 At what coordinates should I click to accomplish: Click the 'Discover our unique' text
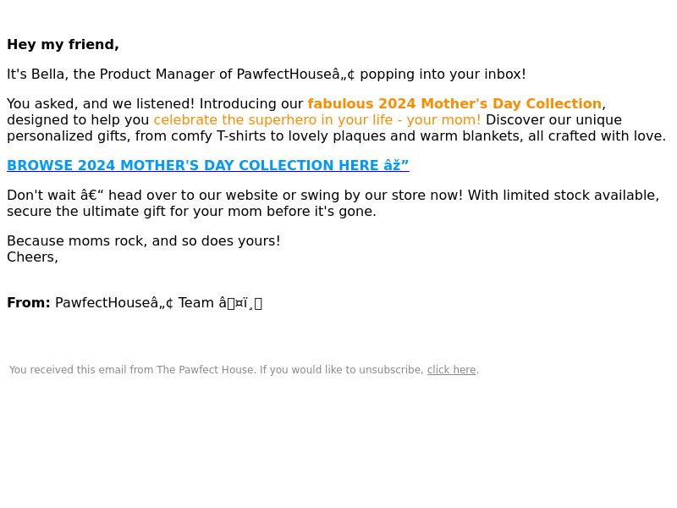point(553,119)
